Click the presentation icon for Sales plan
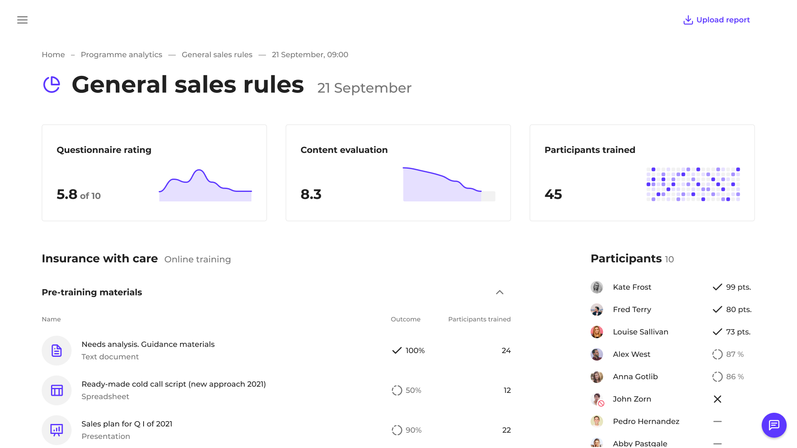Viewport: 797px width, 448px height. click(x=57, y=430)
